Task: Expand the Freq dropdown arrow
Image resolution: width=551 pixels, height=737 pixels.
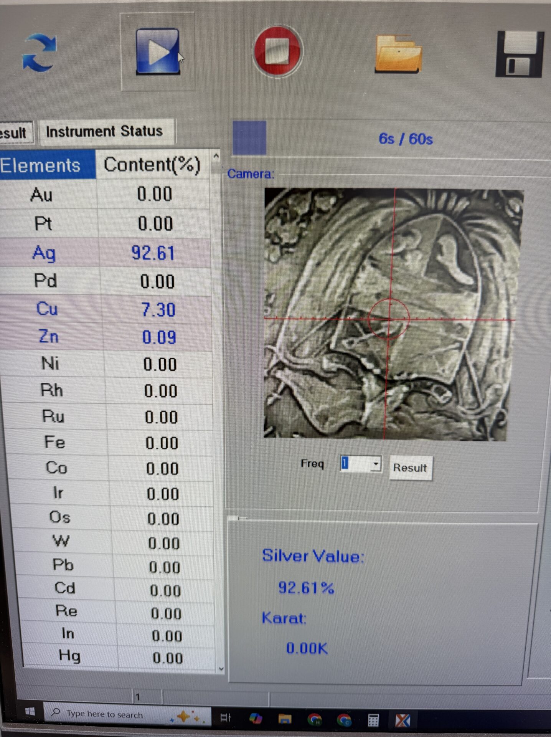Action: click(376, 464)
